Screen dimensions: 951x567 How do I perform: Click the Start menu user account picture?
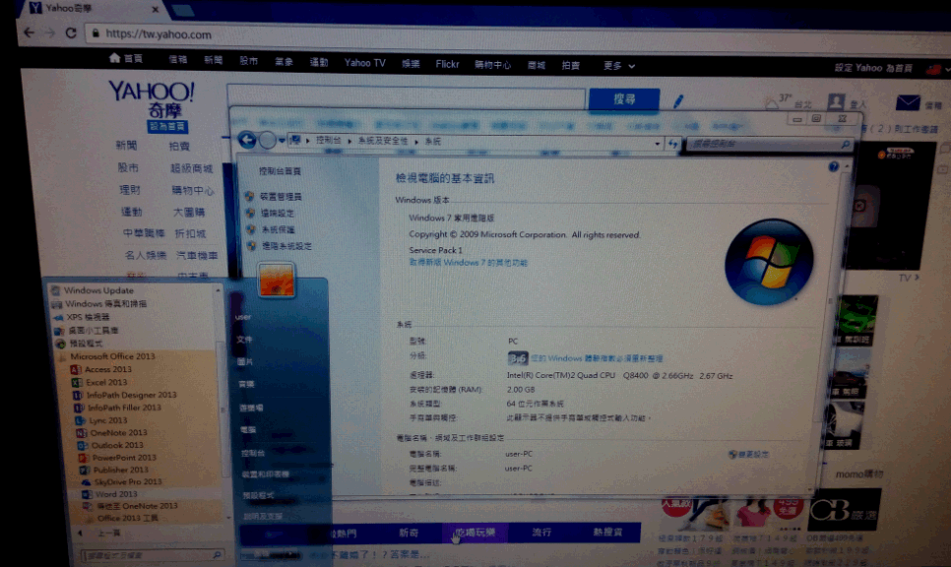tap(276, 281)
